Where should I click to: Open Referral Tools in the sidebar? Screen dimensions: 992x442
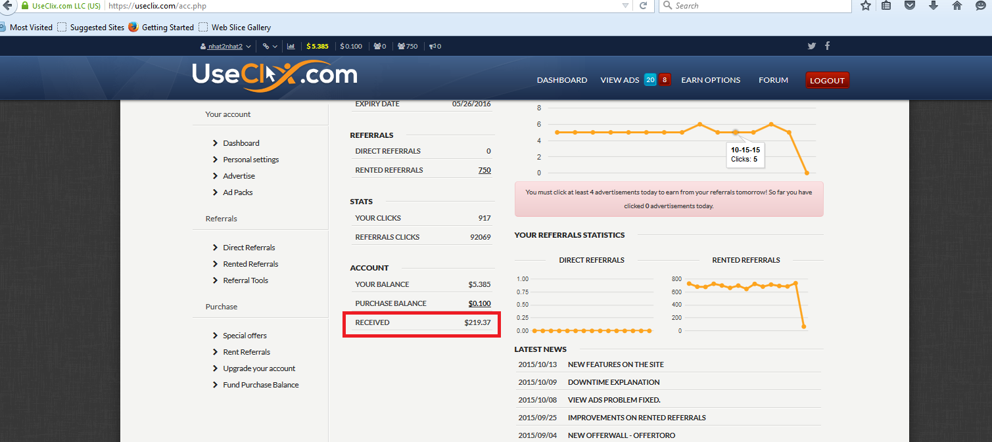pyautogui.click(x=245, y=280)
